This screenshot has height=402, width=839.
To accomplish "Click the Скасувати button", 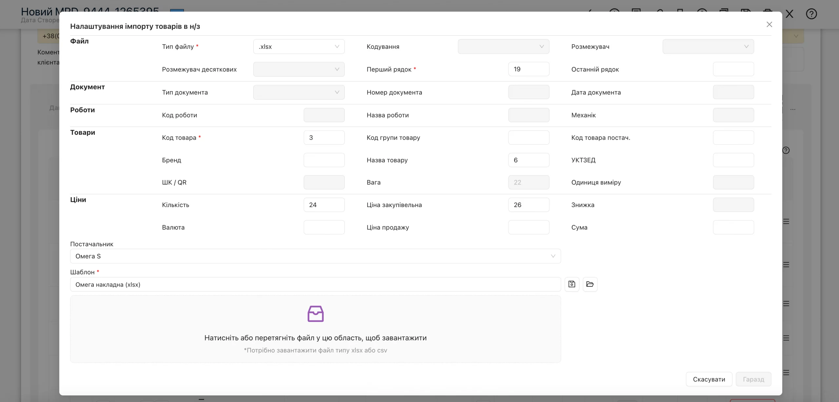I will 709,379.
